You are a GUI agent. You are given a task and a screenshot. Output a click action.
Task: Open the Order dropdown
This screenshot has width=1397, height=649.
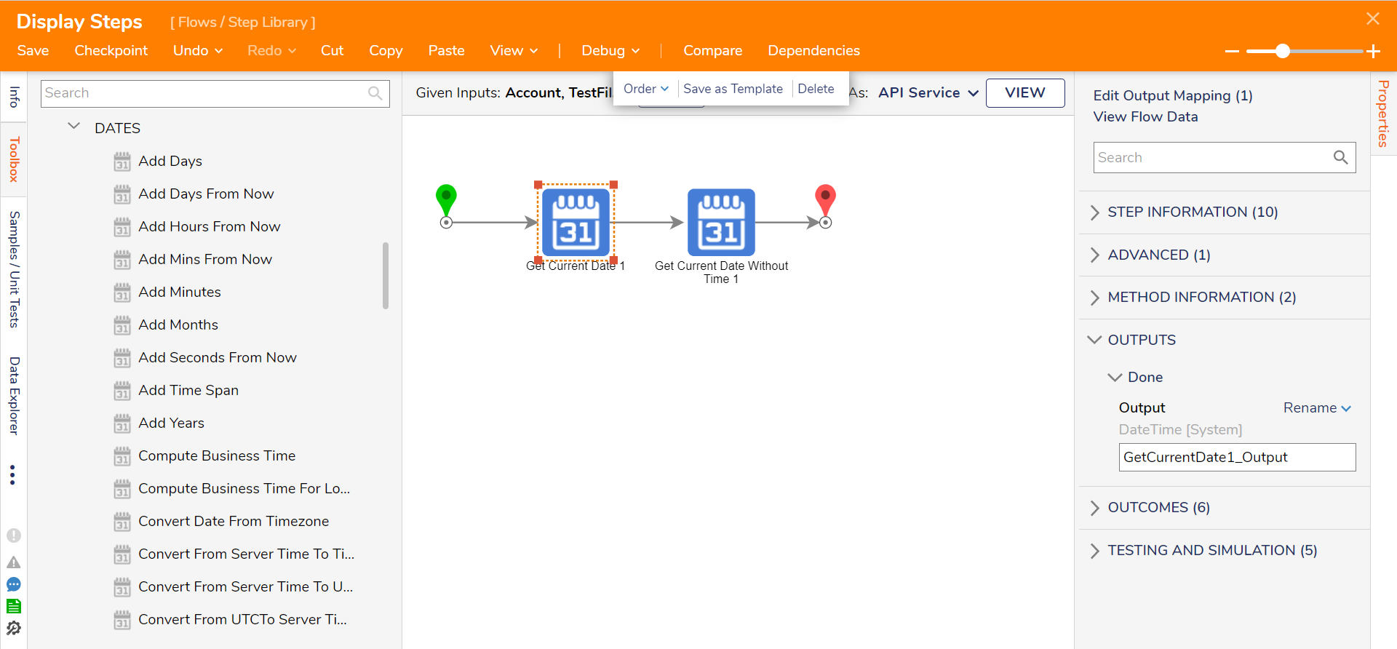[x=646, y=89]
